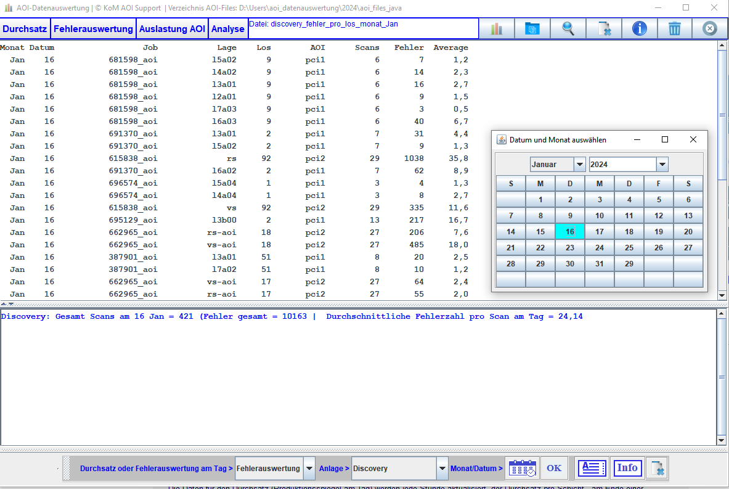The image size is (729, 489).
Task: Pick day 12 in the calendar
Action: point(658,215)
